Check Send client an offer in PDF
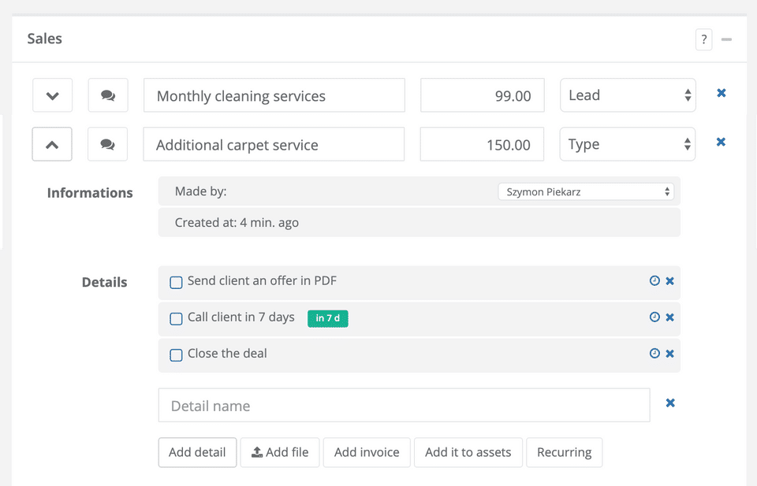The height and width of the screenshot is (486, 757). (177, 282)
